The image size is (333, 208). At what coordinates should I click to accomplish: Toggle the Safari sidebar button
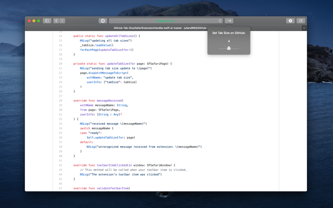pos(47,21)
